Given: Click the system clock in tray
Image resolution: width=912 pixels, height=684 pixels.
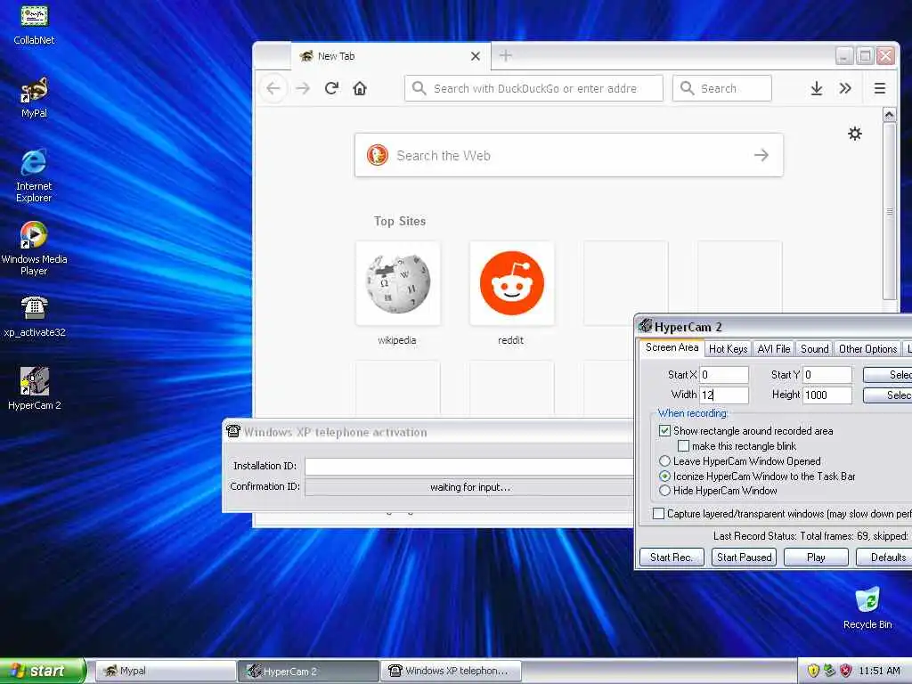Looking at the screenshot, I should pos(879,672).
